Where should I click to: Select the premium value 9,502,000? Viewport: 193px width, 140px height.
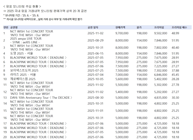click(x=161, y=33)
